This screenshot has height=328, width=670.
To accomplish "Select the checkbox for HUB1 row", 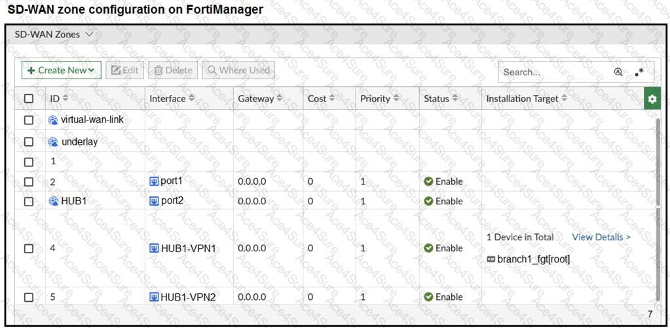I will 29,202.
